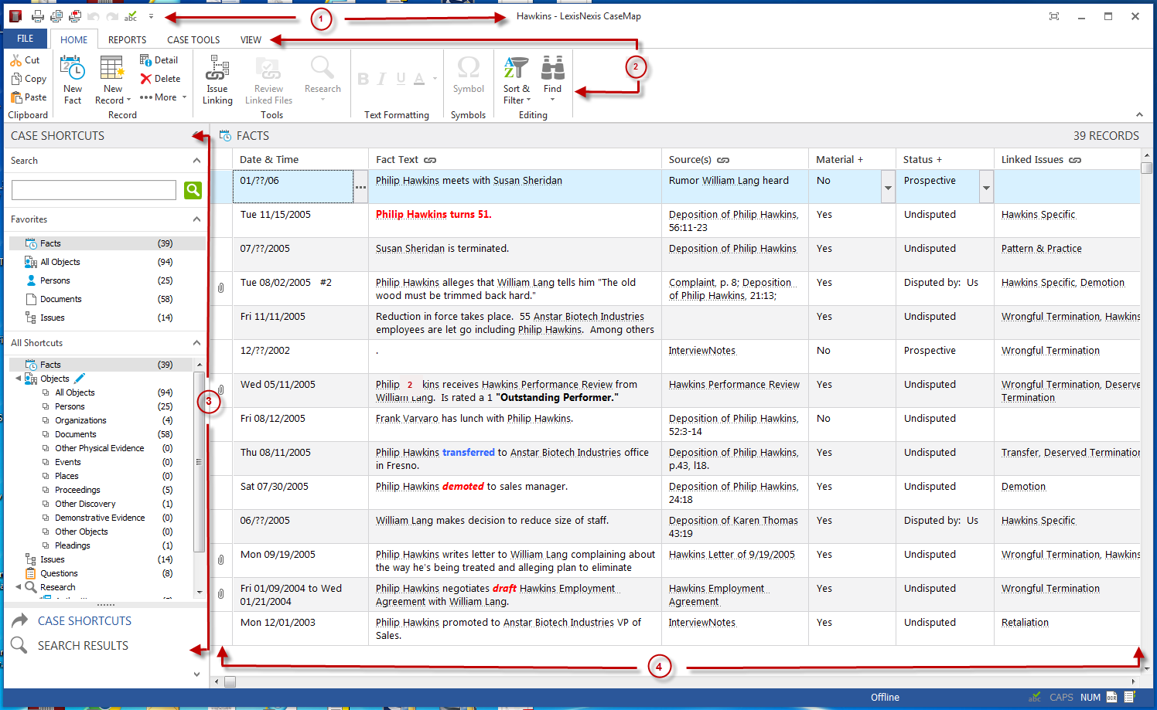This screenshot has height=710, width=1157.
Task: Sort by the Date & Time column header
Action: click(300, 160)
